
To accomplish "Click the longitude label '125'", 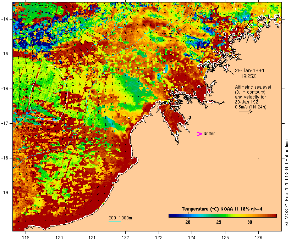I will [x=225, y=237].
